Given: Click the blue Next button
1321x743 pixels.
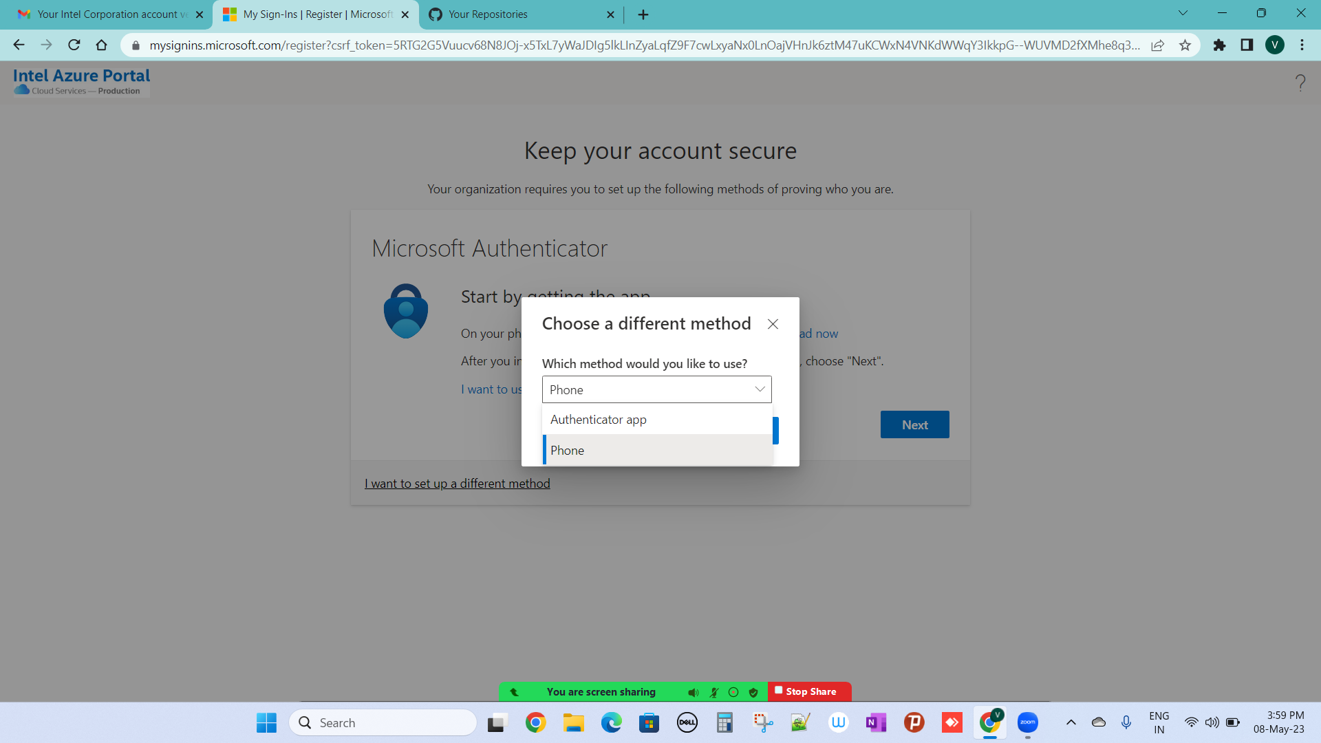Looking at the screenshot, I should coord(914,425).
